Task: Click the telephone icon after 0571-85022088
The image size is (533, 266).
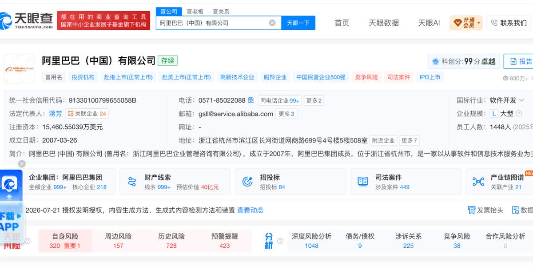Action: [251, 100]
